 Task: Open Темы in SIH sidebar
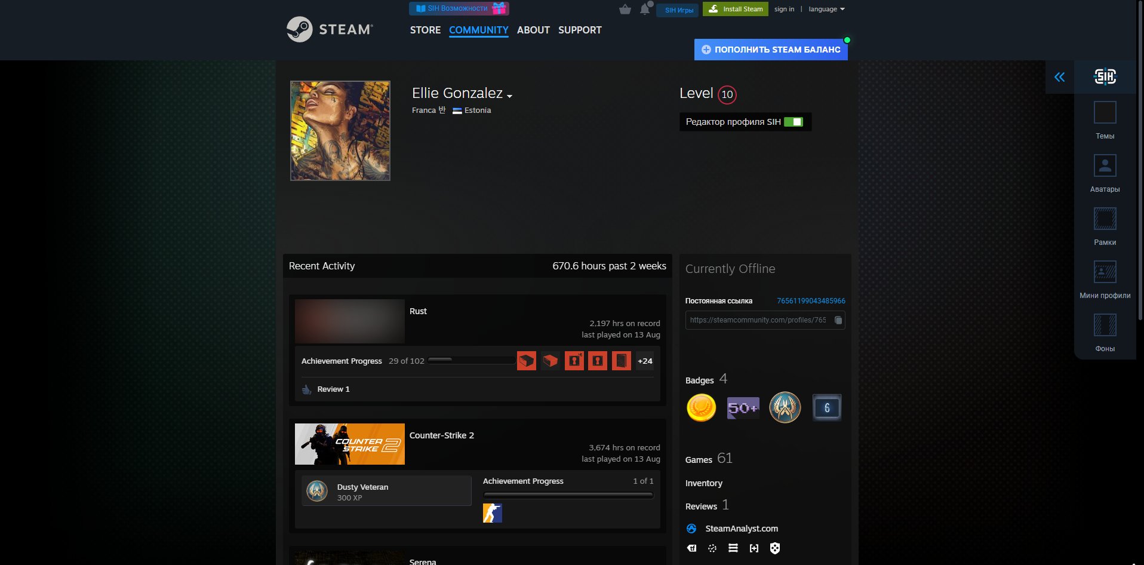[x=1105, y=121]
